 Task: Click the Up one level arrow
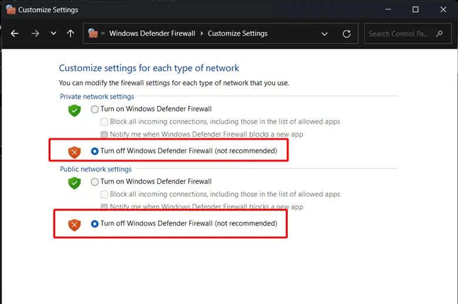tap(70, 33)
